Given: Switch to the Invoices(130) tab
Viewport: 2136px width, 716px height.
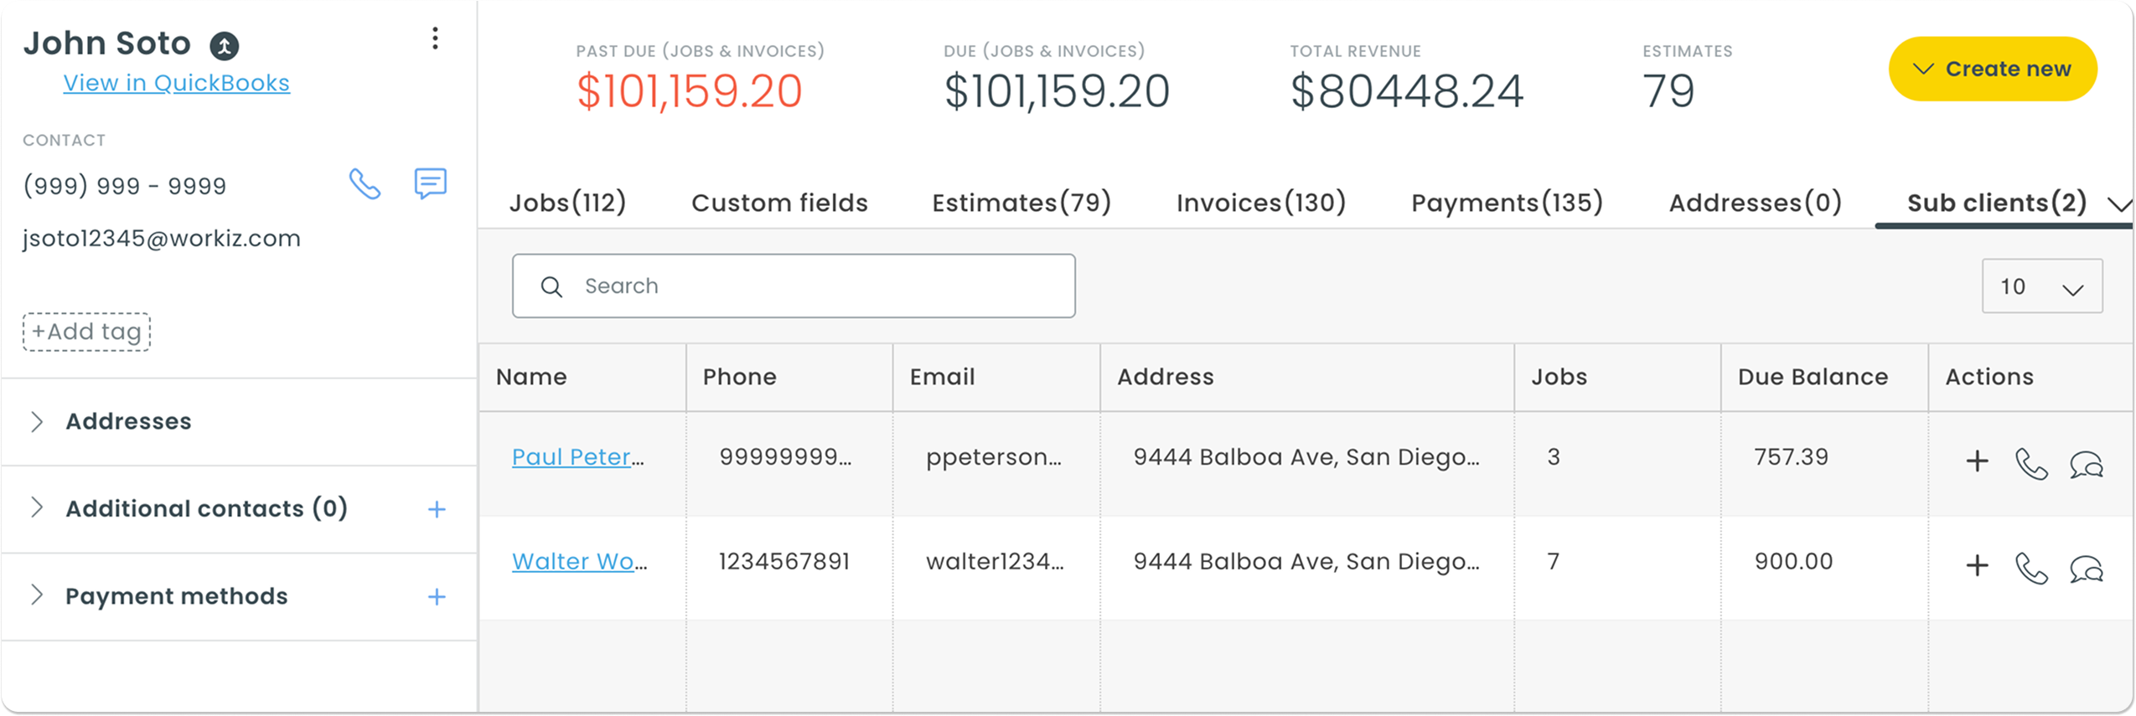Looking at the screenshot, I should (x=1260, y=203).
